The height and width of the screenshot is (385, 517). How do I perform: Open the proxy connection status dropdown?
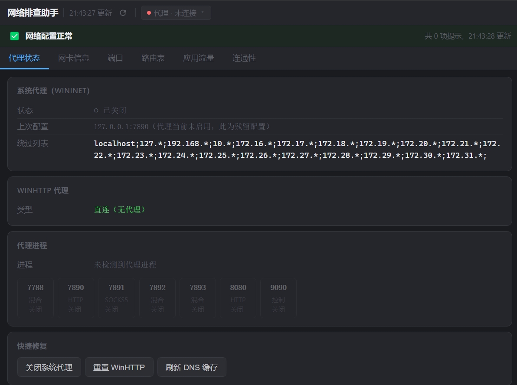coord(176,13)
